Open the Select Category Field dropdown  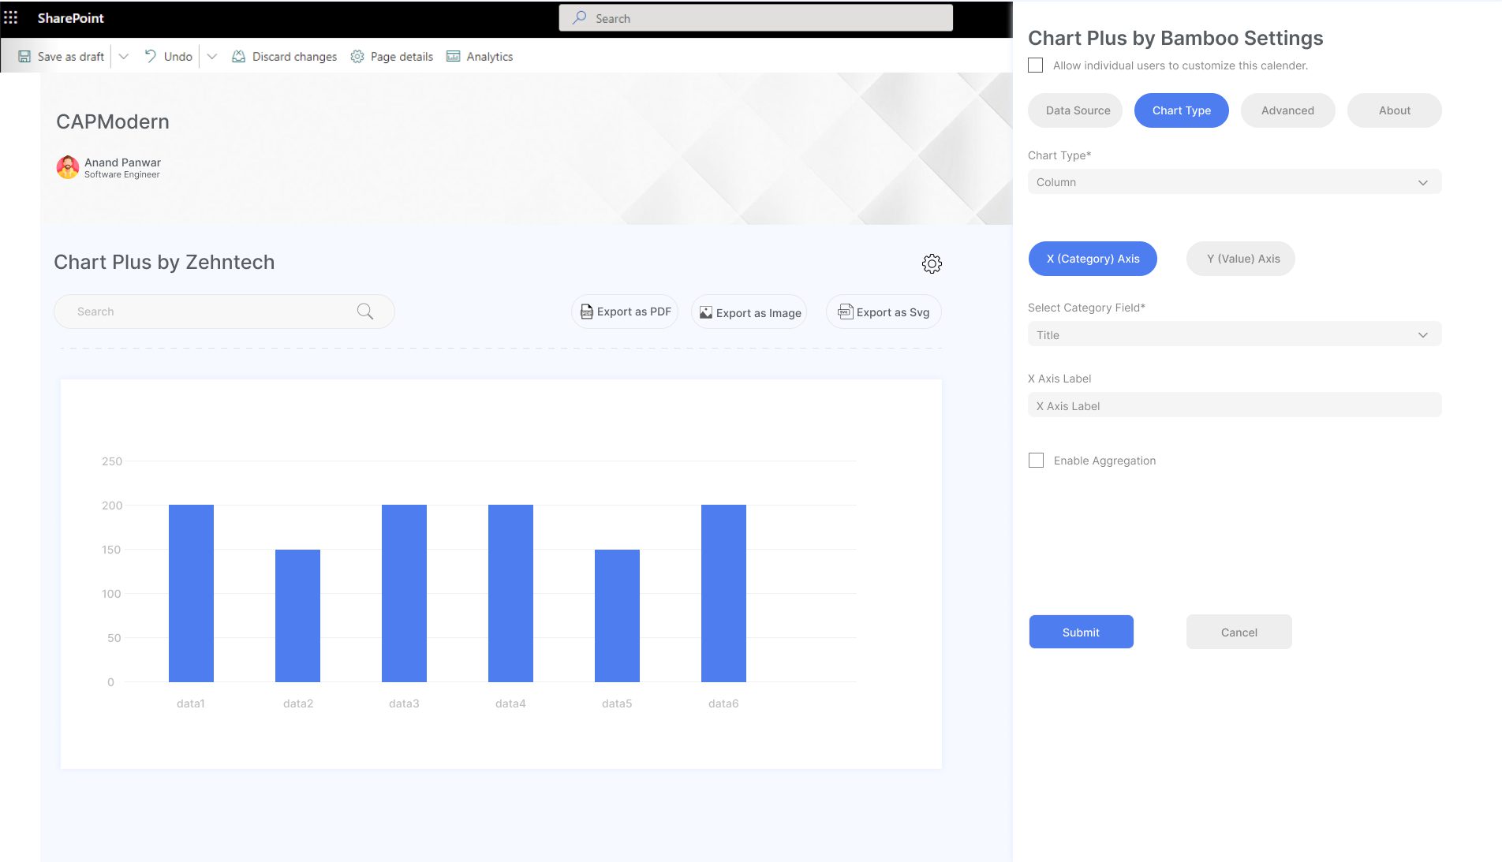coord(1234,335)
